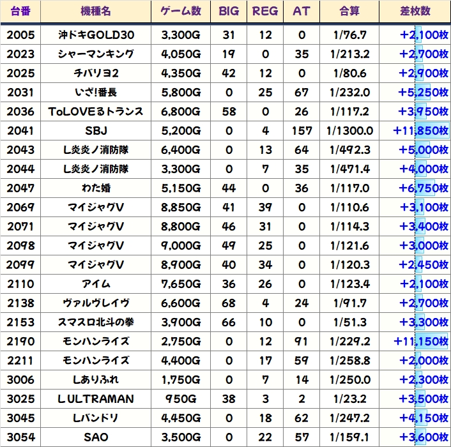This screenshot has height=447, width=451.
Task: Click the 1/258.8 combined probability cell
Action: (349, 361)
